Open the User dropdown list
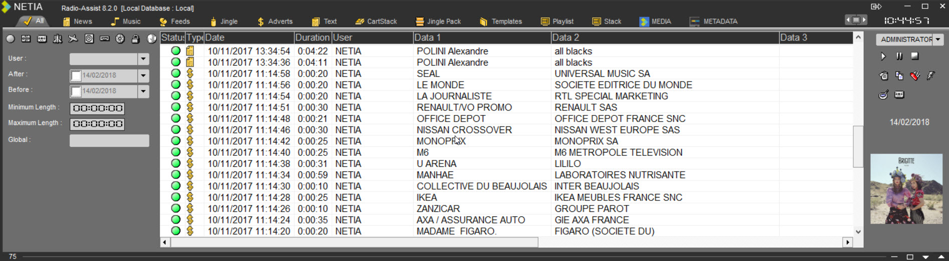 coord(143,59)
